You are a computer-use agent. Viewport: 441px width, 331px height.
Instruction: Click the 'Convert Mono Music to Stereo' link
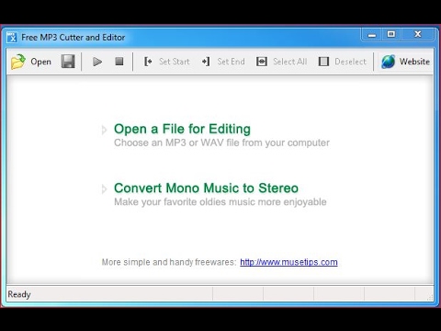coord(206,188)
